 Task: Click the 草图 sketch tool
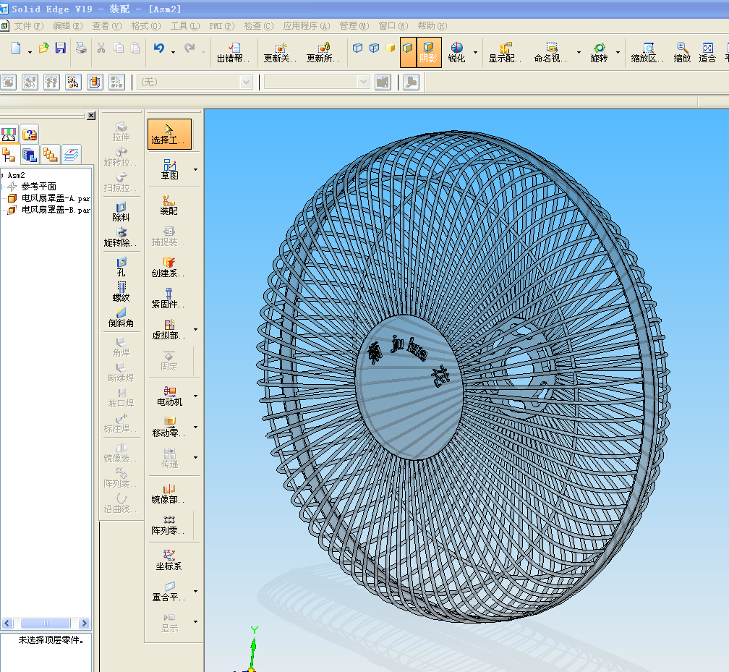point(169,169)
